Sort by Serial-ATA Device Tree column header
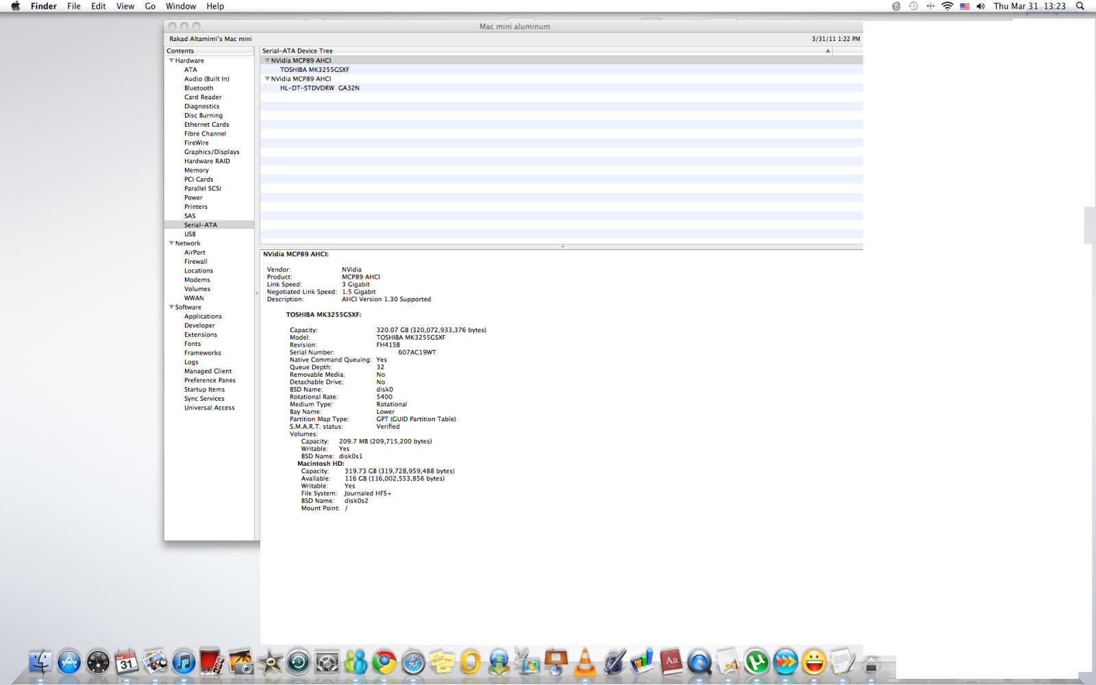Image resolution: width=1096 pixels, height=685 pixels. pos(546,51)
